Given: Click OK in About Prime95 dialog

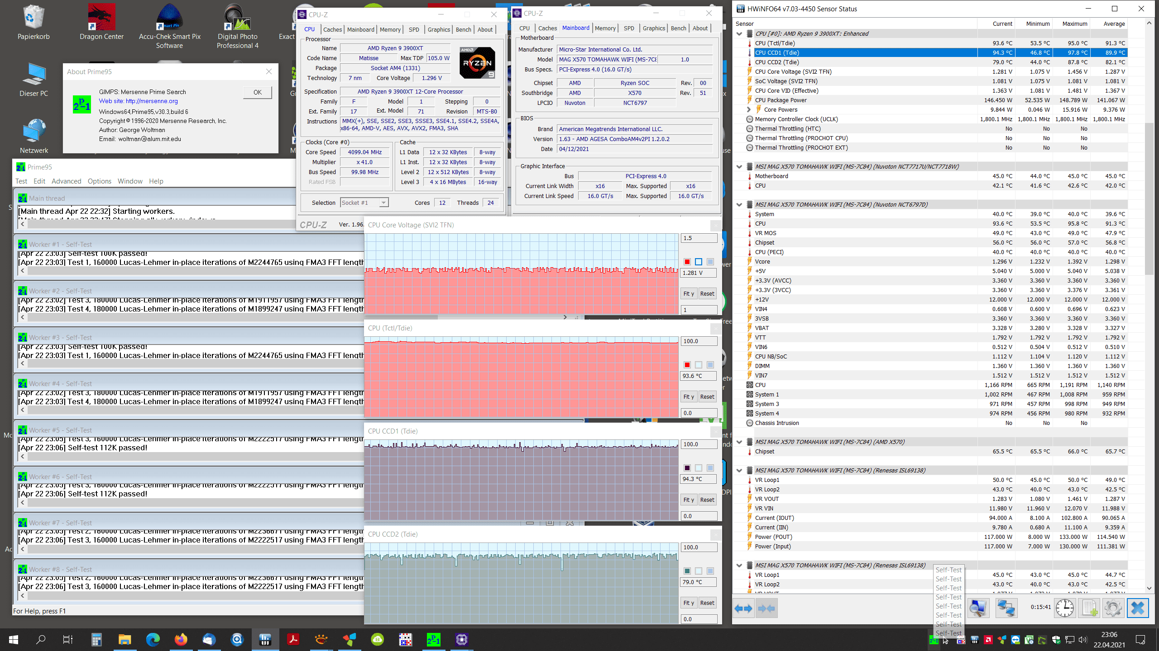Looking at the screenshot, I should tap(258, 92).
